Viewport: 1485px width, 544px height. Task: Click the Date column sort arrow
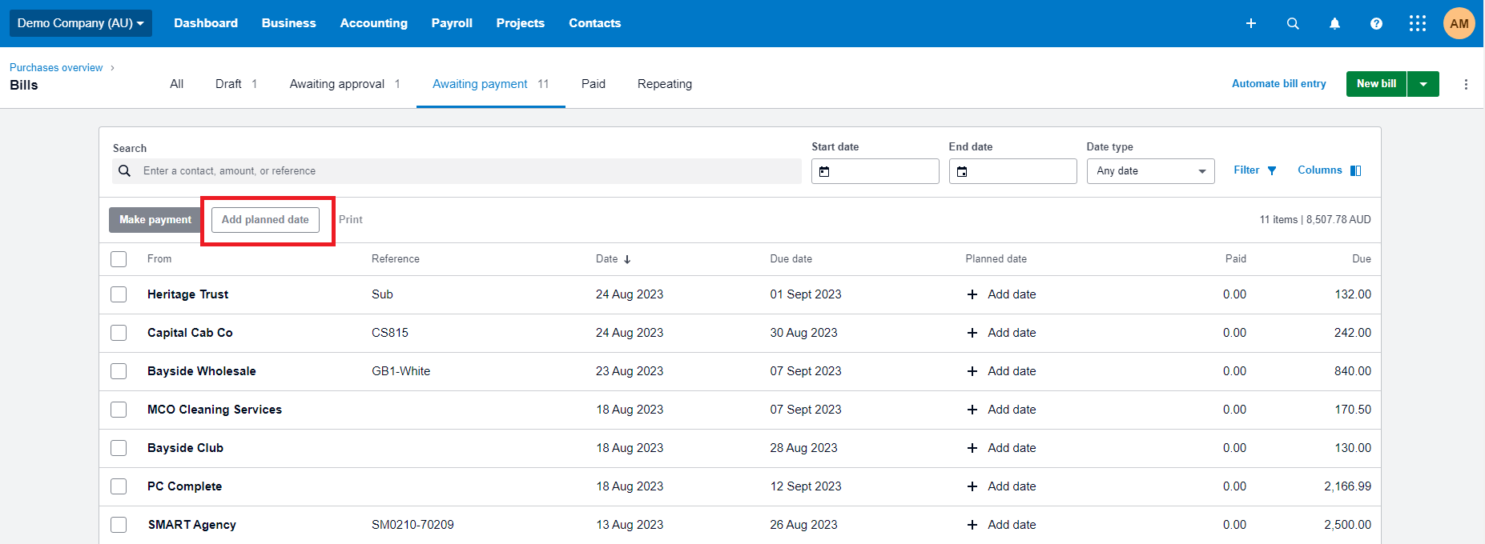[627, 259]
